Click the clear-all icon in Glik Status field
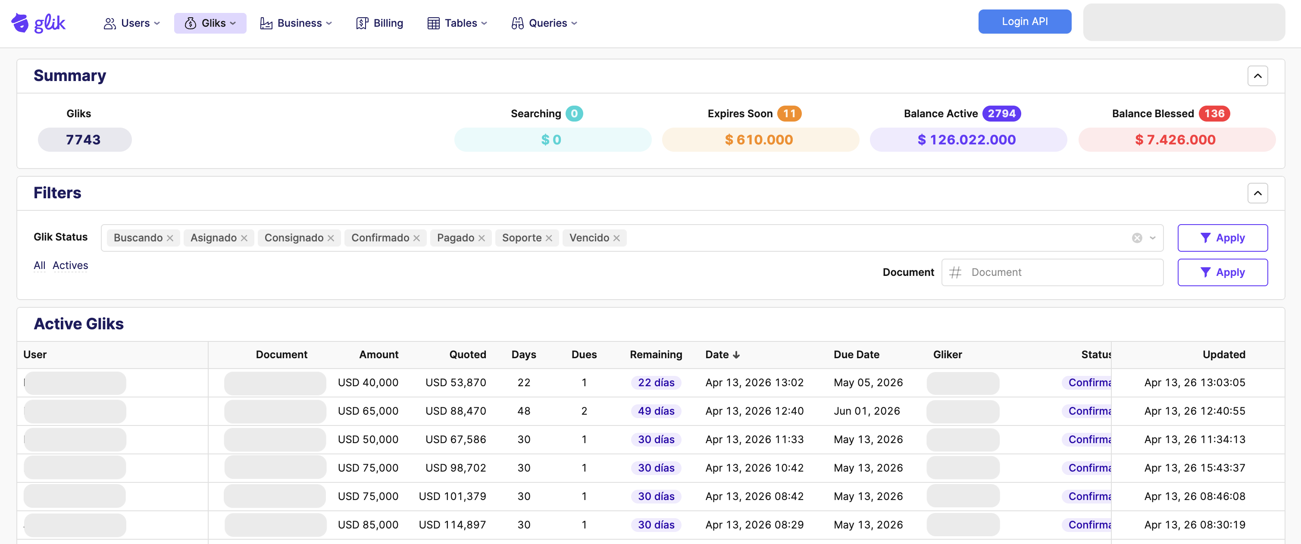The width and height of the screenshot is (1301, 544). click(1137, 238)
